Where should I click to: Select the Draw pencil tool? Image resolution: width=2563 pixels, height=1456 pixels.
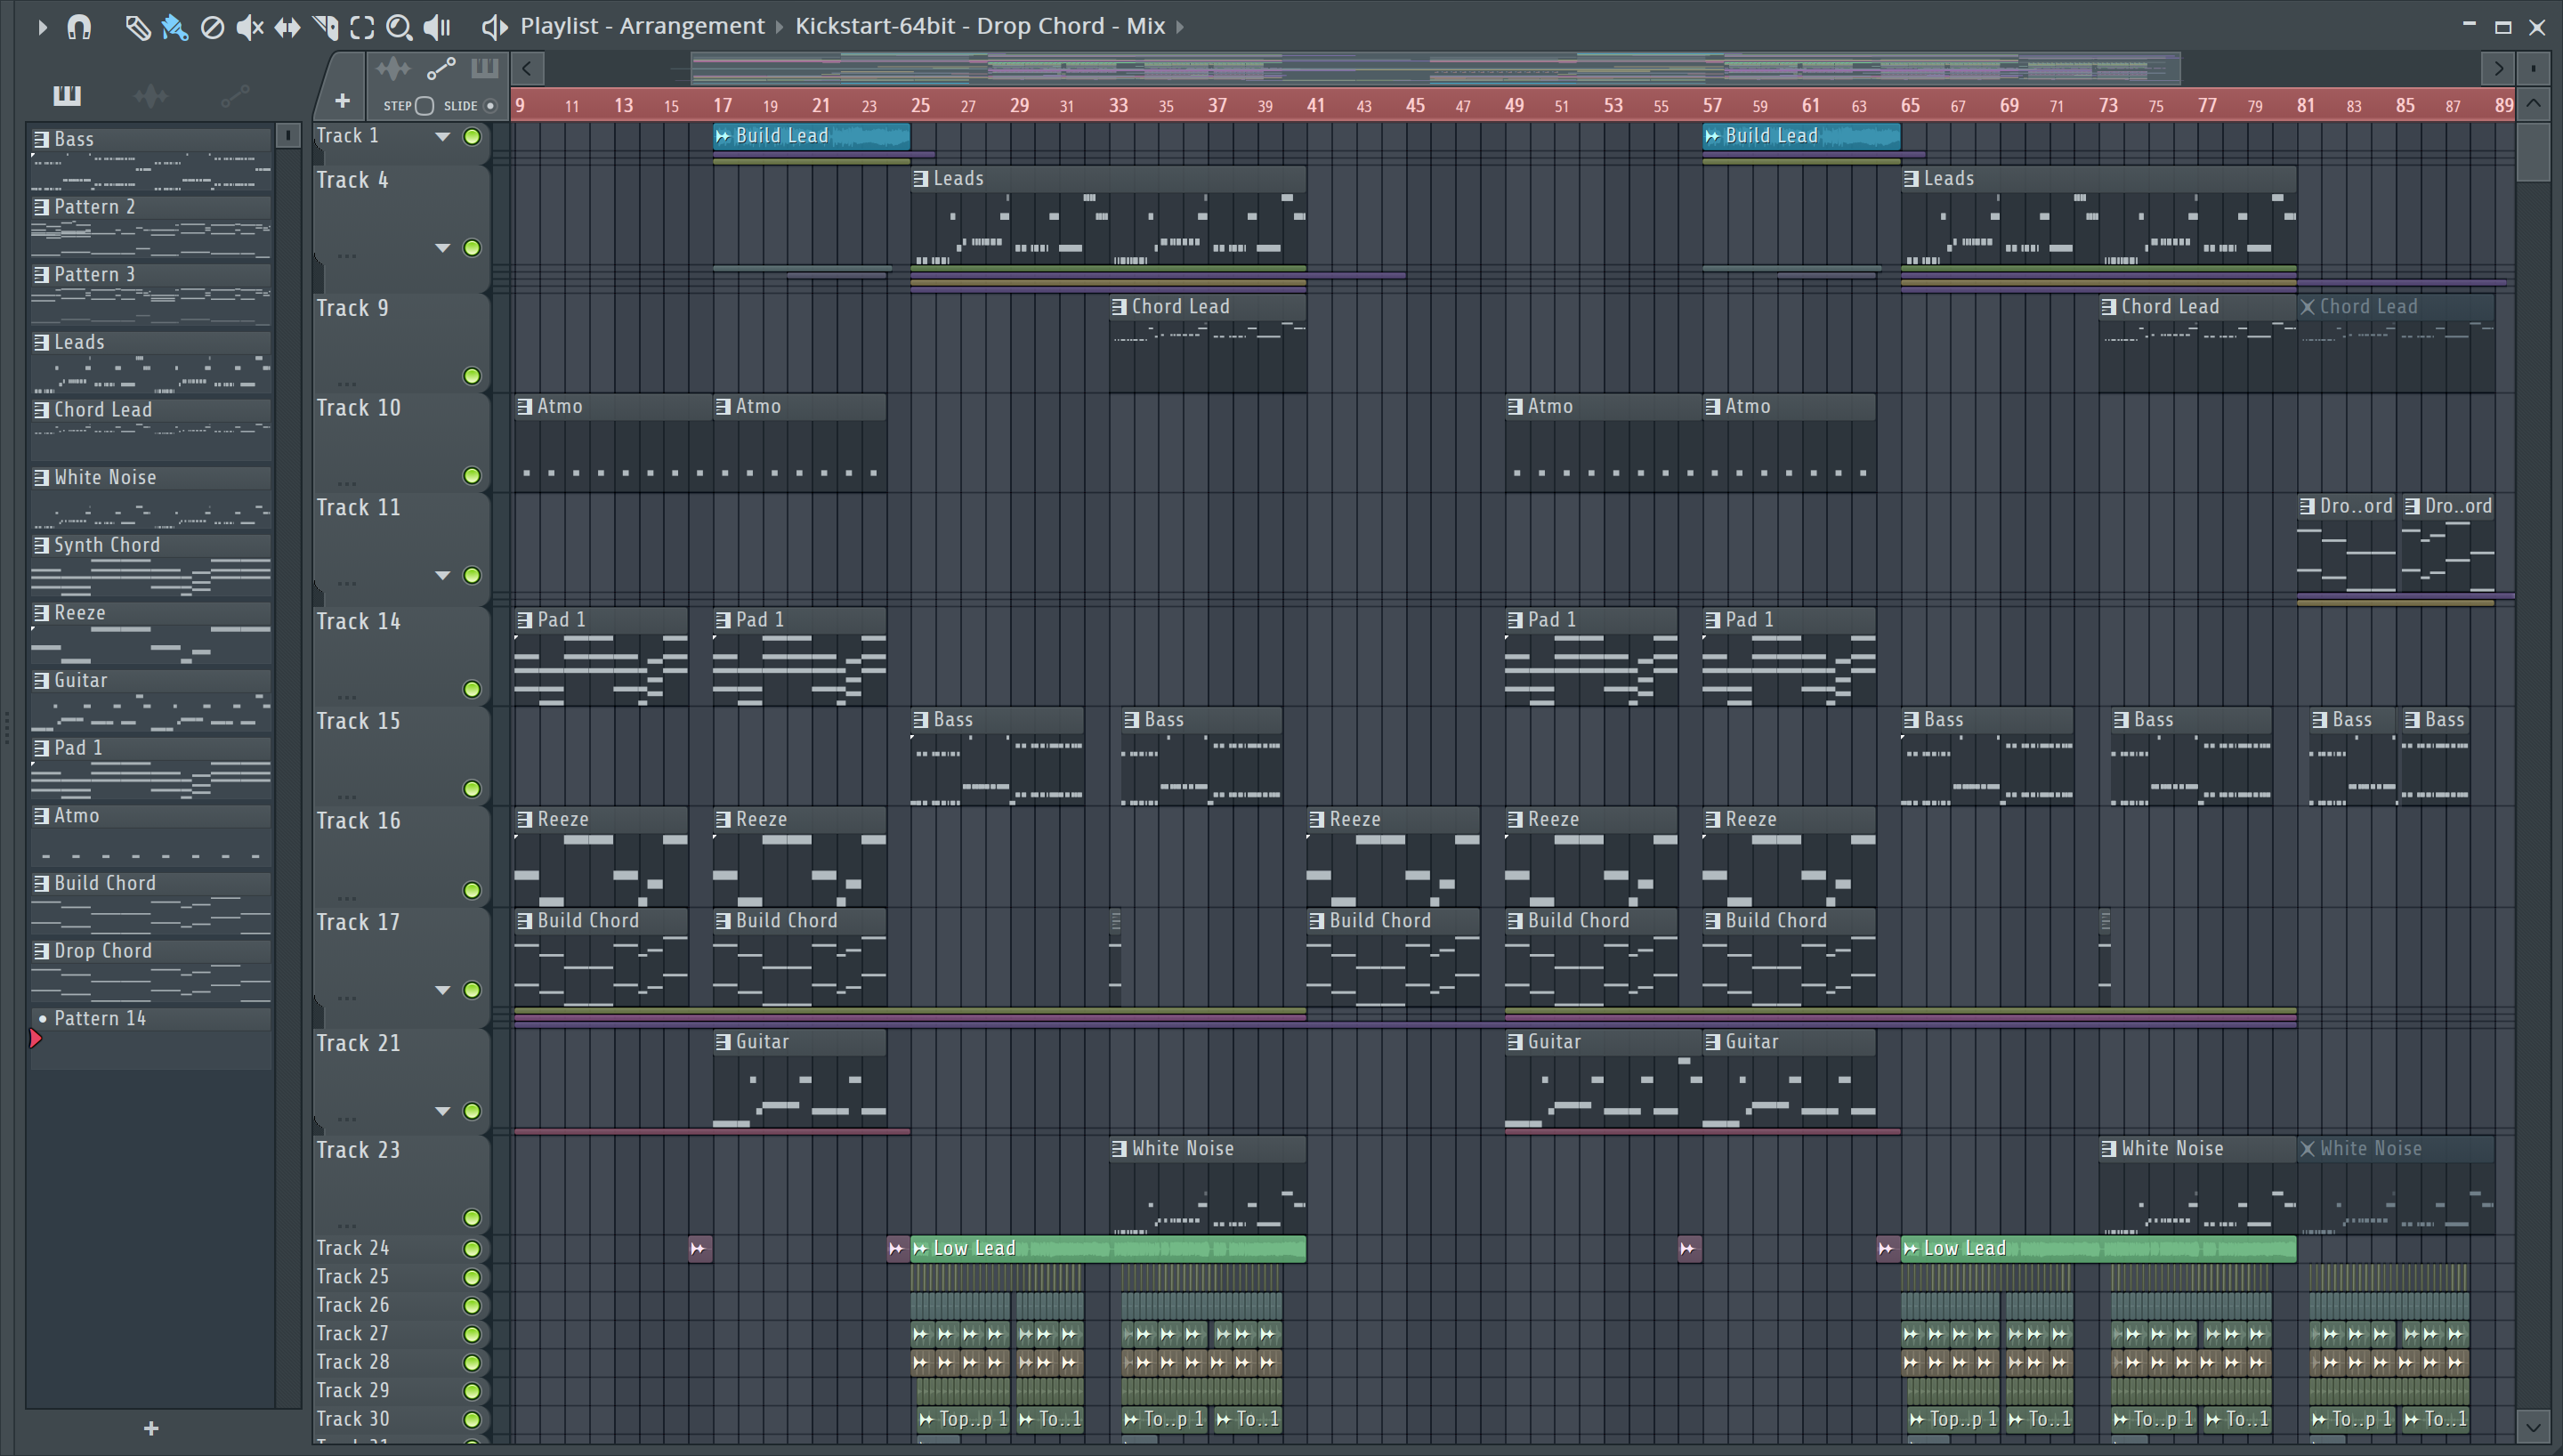coord(137,27)
